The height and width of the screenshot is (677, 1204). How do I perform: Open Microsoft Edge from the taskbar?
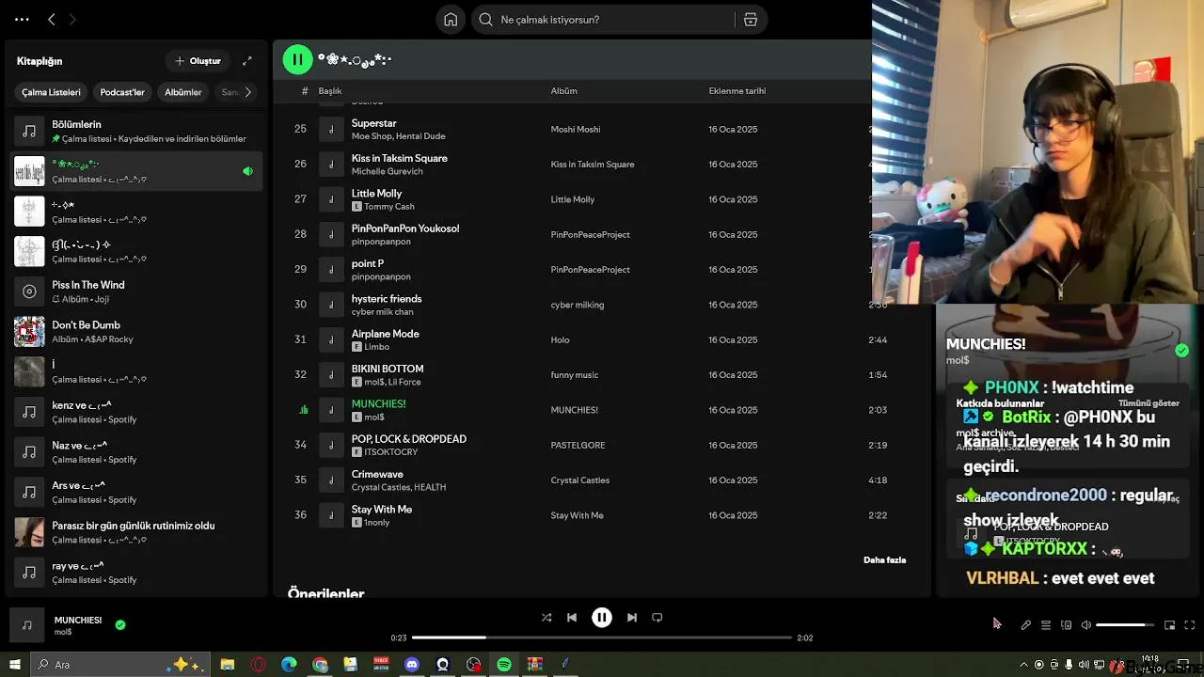click(289, 665)
